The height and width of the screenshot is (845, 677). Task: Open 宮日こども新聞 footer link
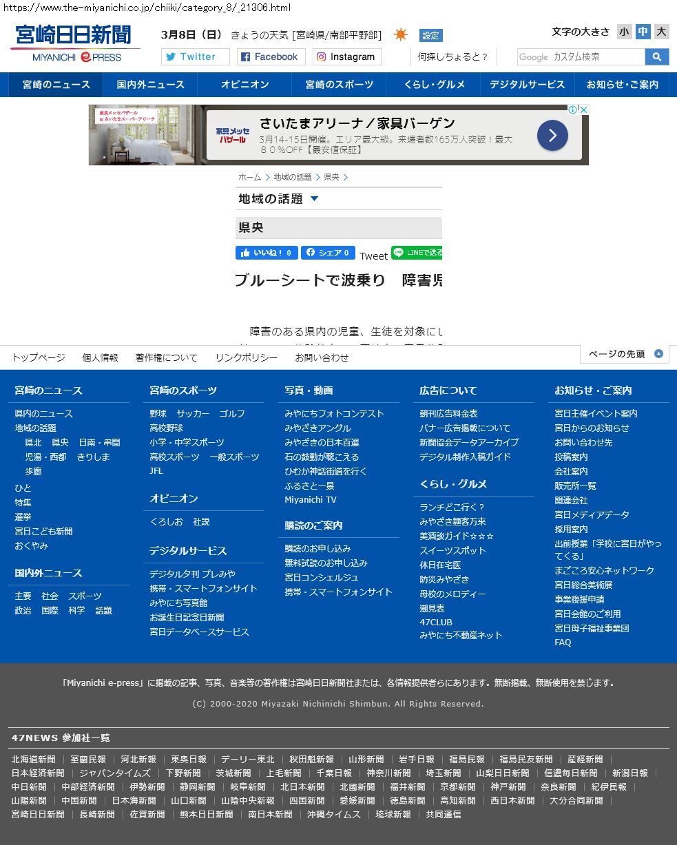pyautogui.click(x=43, y=531)
